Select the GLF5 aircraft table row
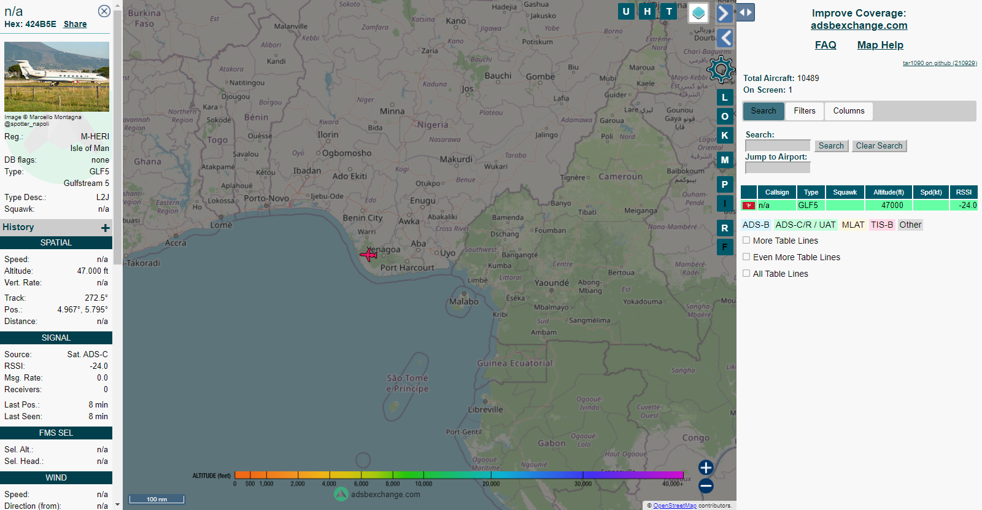Viewport: 982px width, 510px height. pyautogui.click(x=859, y=206)
